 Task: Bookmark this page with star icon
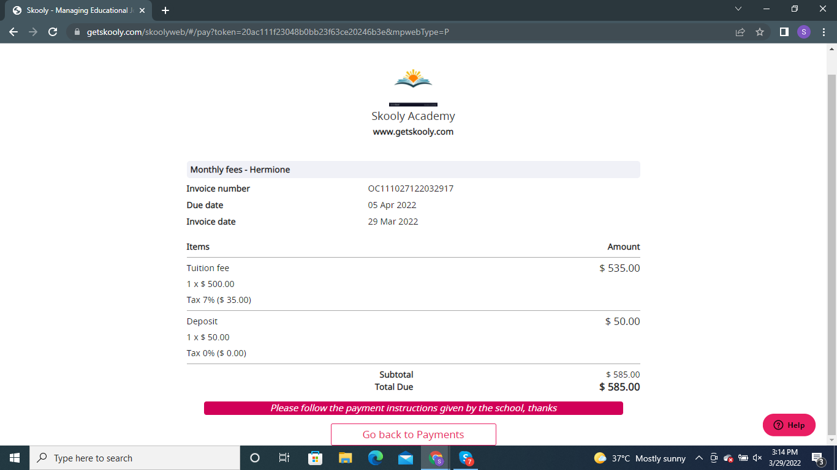click(x=760, y=32)
